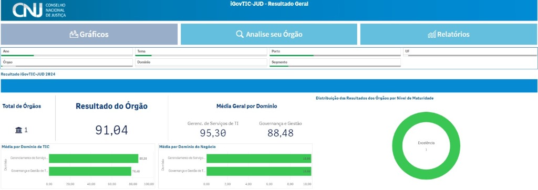This screenshot has height=190, width=538.
Task: Click the chart icon beside Gráficos
Action: pos(74,34)
